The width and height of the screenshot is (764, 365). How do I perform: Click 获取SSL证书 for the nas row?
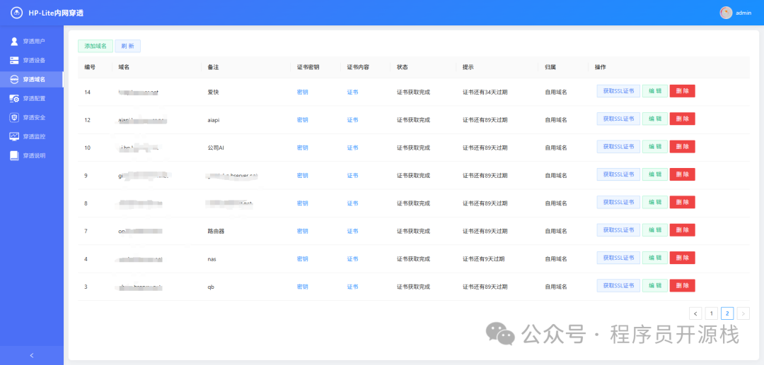coord(618,258)
